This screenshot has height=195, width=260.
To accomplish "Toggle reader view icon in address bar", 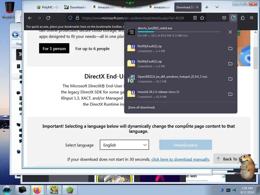I will click(x=195, y=18).
